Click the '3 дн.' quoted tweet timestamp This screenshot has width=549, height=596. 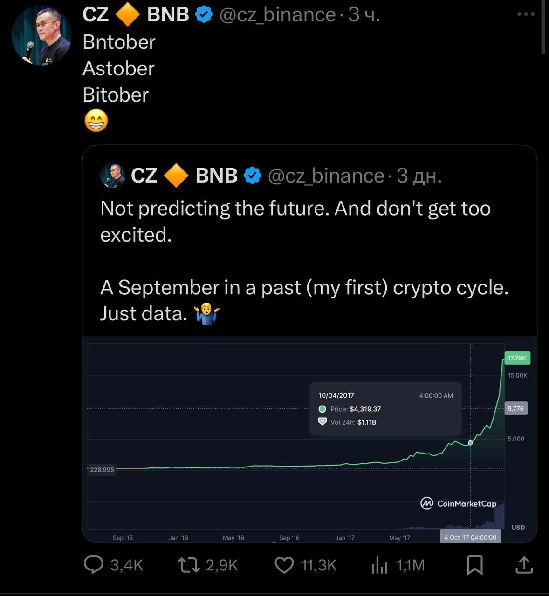coord(419,176)
